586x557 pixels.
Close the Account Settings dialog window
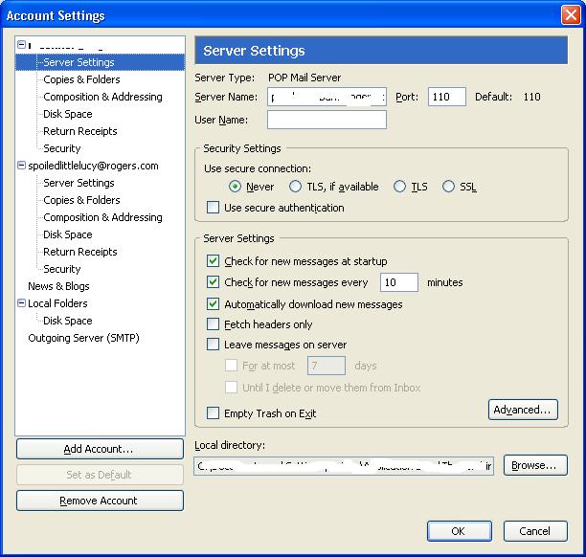(569, 15)
